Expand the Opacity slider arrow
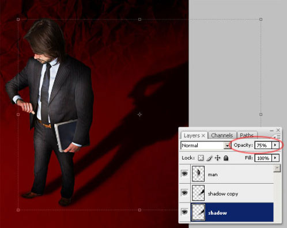The image size is (287, 228). pos(275,145)
